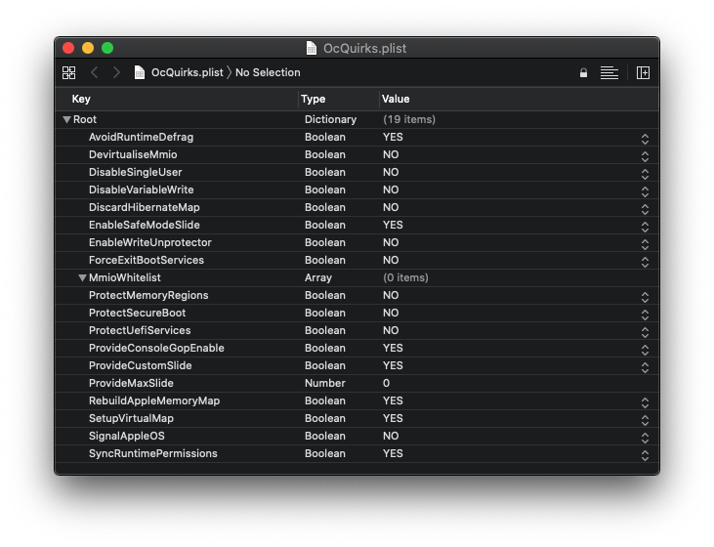The image size is (714, 547).
Task: Select the ProvideConsoleGopEnable key
Action: pos(156,348)
